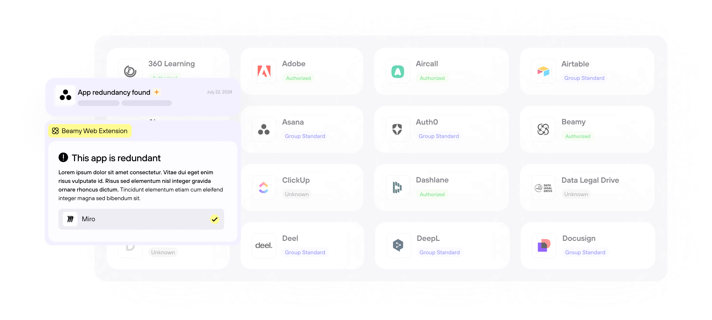Click the Beamy app icon in grid
The image size is (712, 320).
point(543,129)
